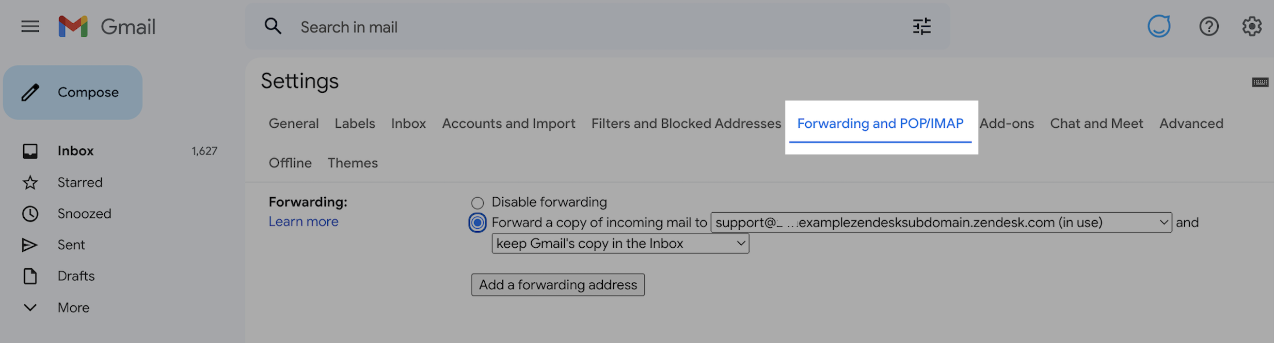Image resolution: width=1274 pixels, height=343 pixels.
Task: Click the keyboard shortcuts icon
Action: click(1260, 81)
